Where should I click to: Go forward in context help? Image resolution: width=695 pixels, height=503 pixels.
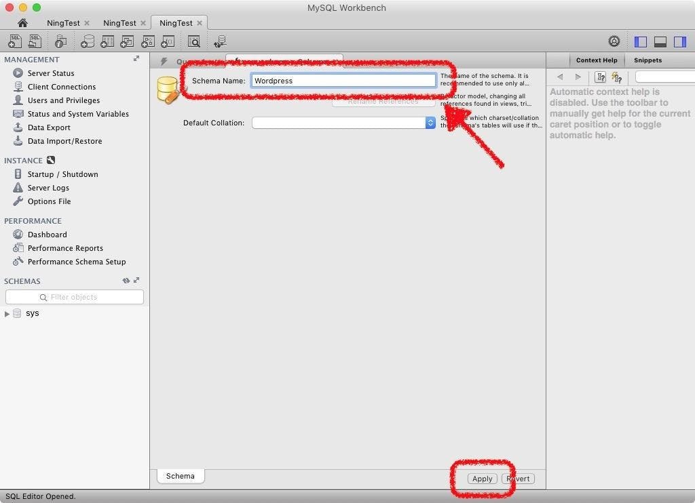[578, 77]
